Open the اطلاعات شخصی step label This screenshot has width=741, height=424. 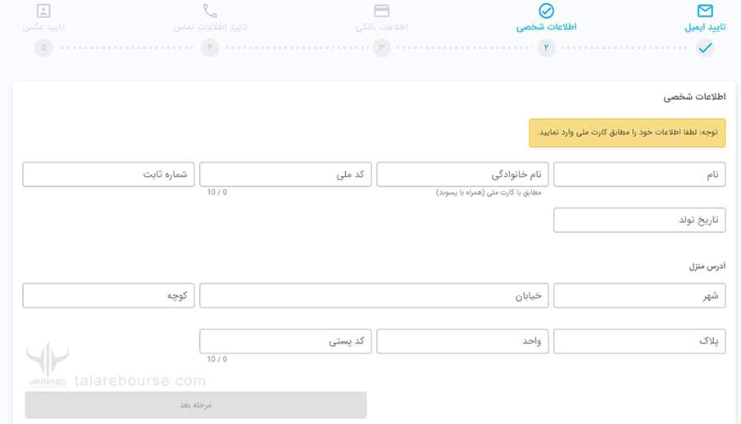pyautogui.click(x=546, y=27)
